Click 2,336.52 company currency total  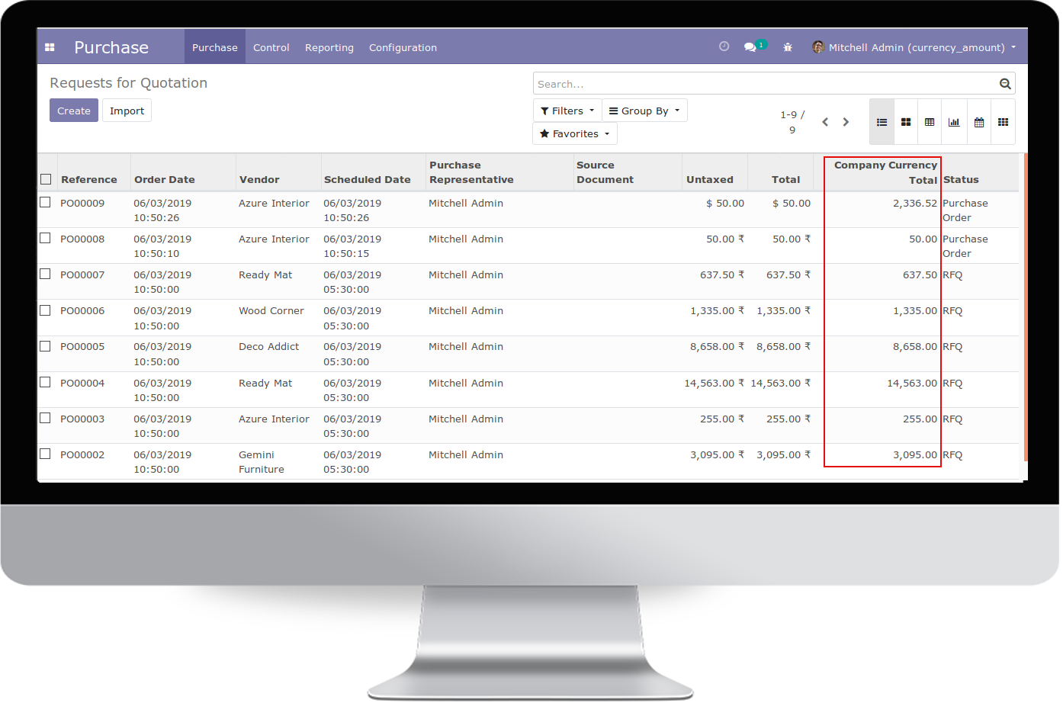(x=915, y=203)
